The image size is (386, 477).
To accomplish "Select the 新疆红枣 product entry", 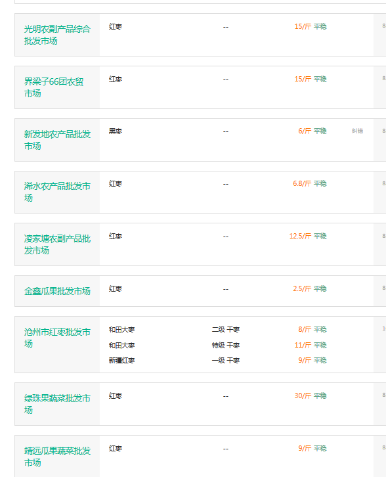I will [121, 361].
